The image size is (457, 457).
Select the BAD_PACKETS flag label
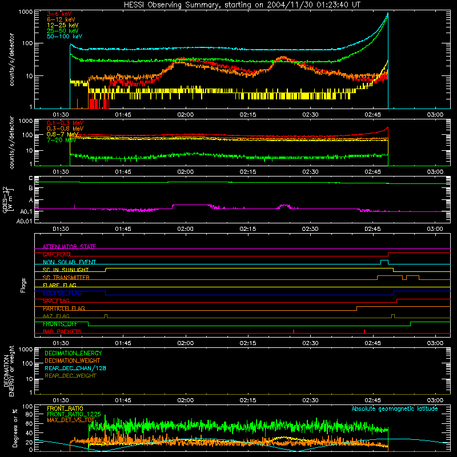(62, 331)
